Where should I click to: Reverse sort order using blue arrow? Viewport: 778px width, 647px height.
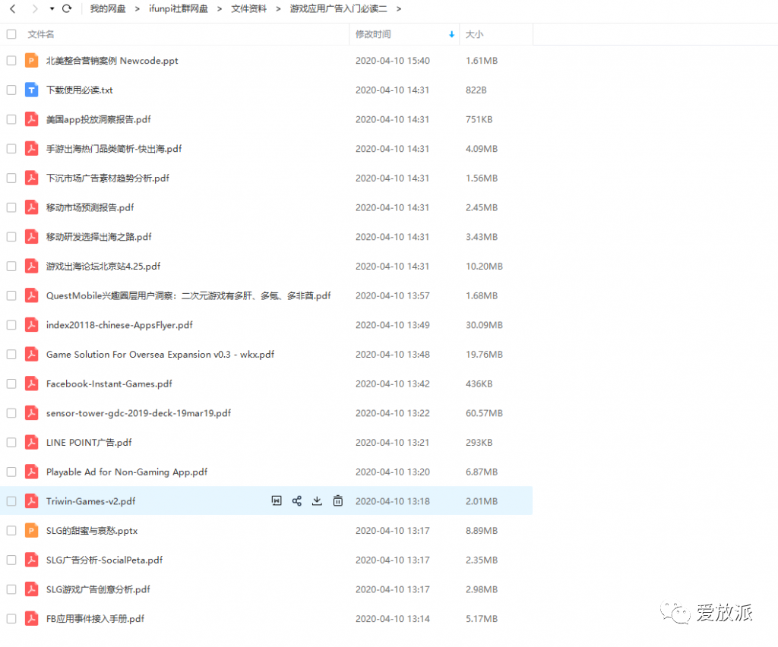pyautogui.click(x=451, y=34)
